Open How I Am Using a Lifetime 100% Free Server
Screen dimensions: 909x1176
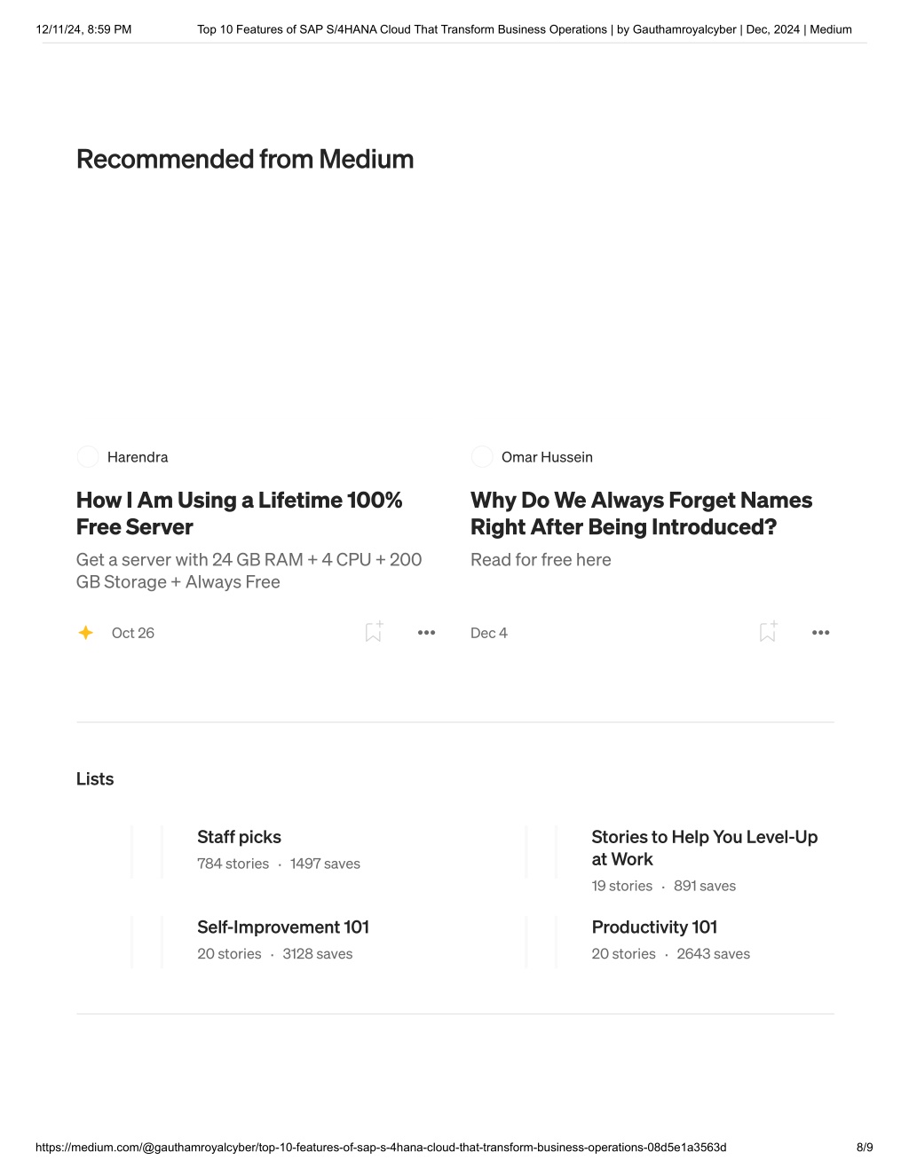(x=240, y=513)
